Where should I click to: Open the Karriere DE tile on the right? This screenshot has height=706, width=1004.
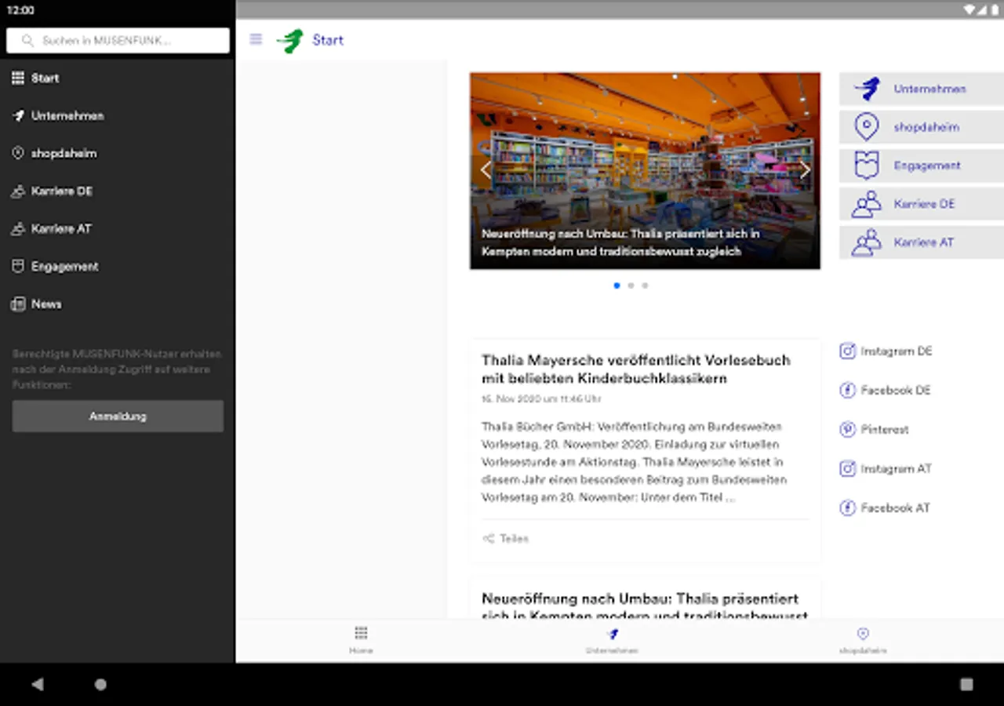pyautogui.click(x=922, y=204)
